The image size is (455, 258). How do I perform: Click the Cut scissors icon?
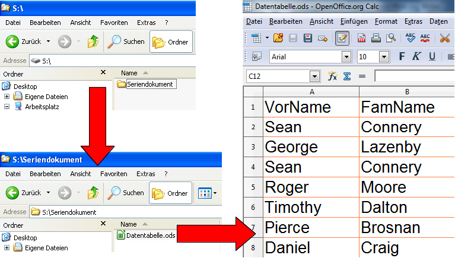point(444,39)
